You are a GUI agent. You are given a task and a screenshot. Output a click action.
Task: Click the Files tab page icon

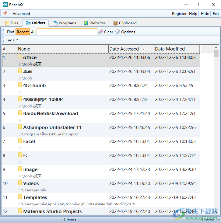tap(7, 23)
